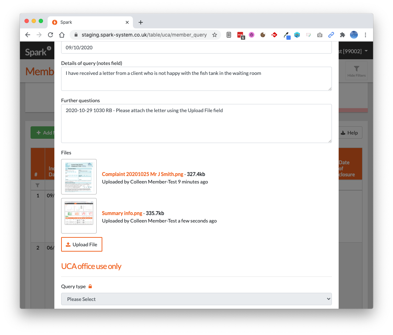This screenshot has height=335, width=393.
Task: Expand the Query type dropdown
Action: click(196, 299)
